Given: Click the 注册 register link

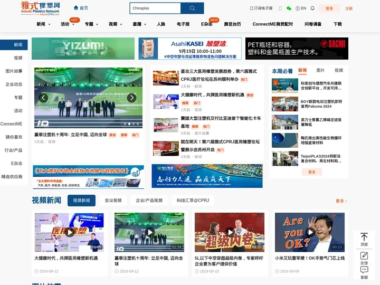Looking at the screenshot, I should [349, 8].
